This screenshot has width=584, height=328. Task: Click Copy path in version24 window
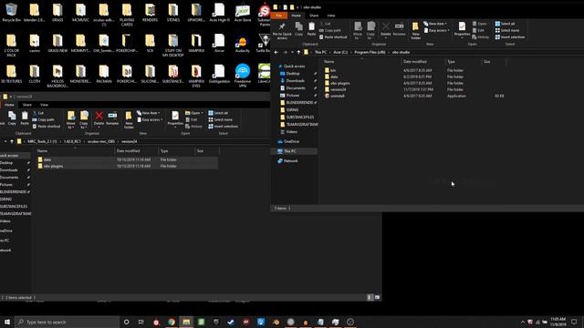(x=44, y=119)
